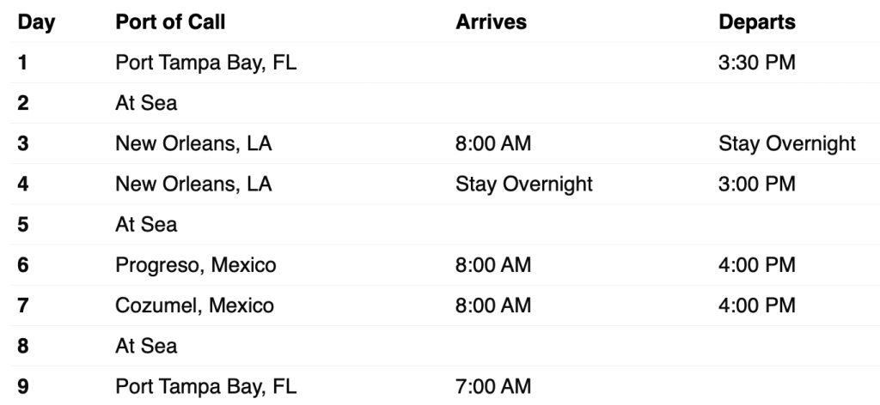Click the 7:00 AM arrival time
880x405 pixels.
point(493,387)
